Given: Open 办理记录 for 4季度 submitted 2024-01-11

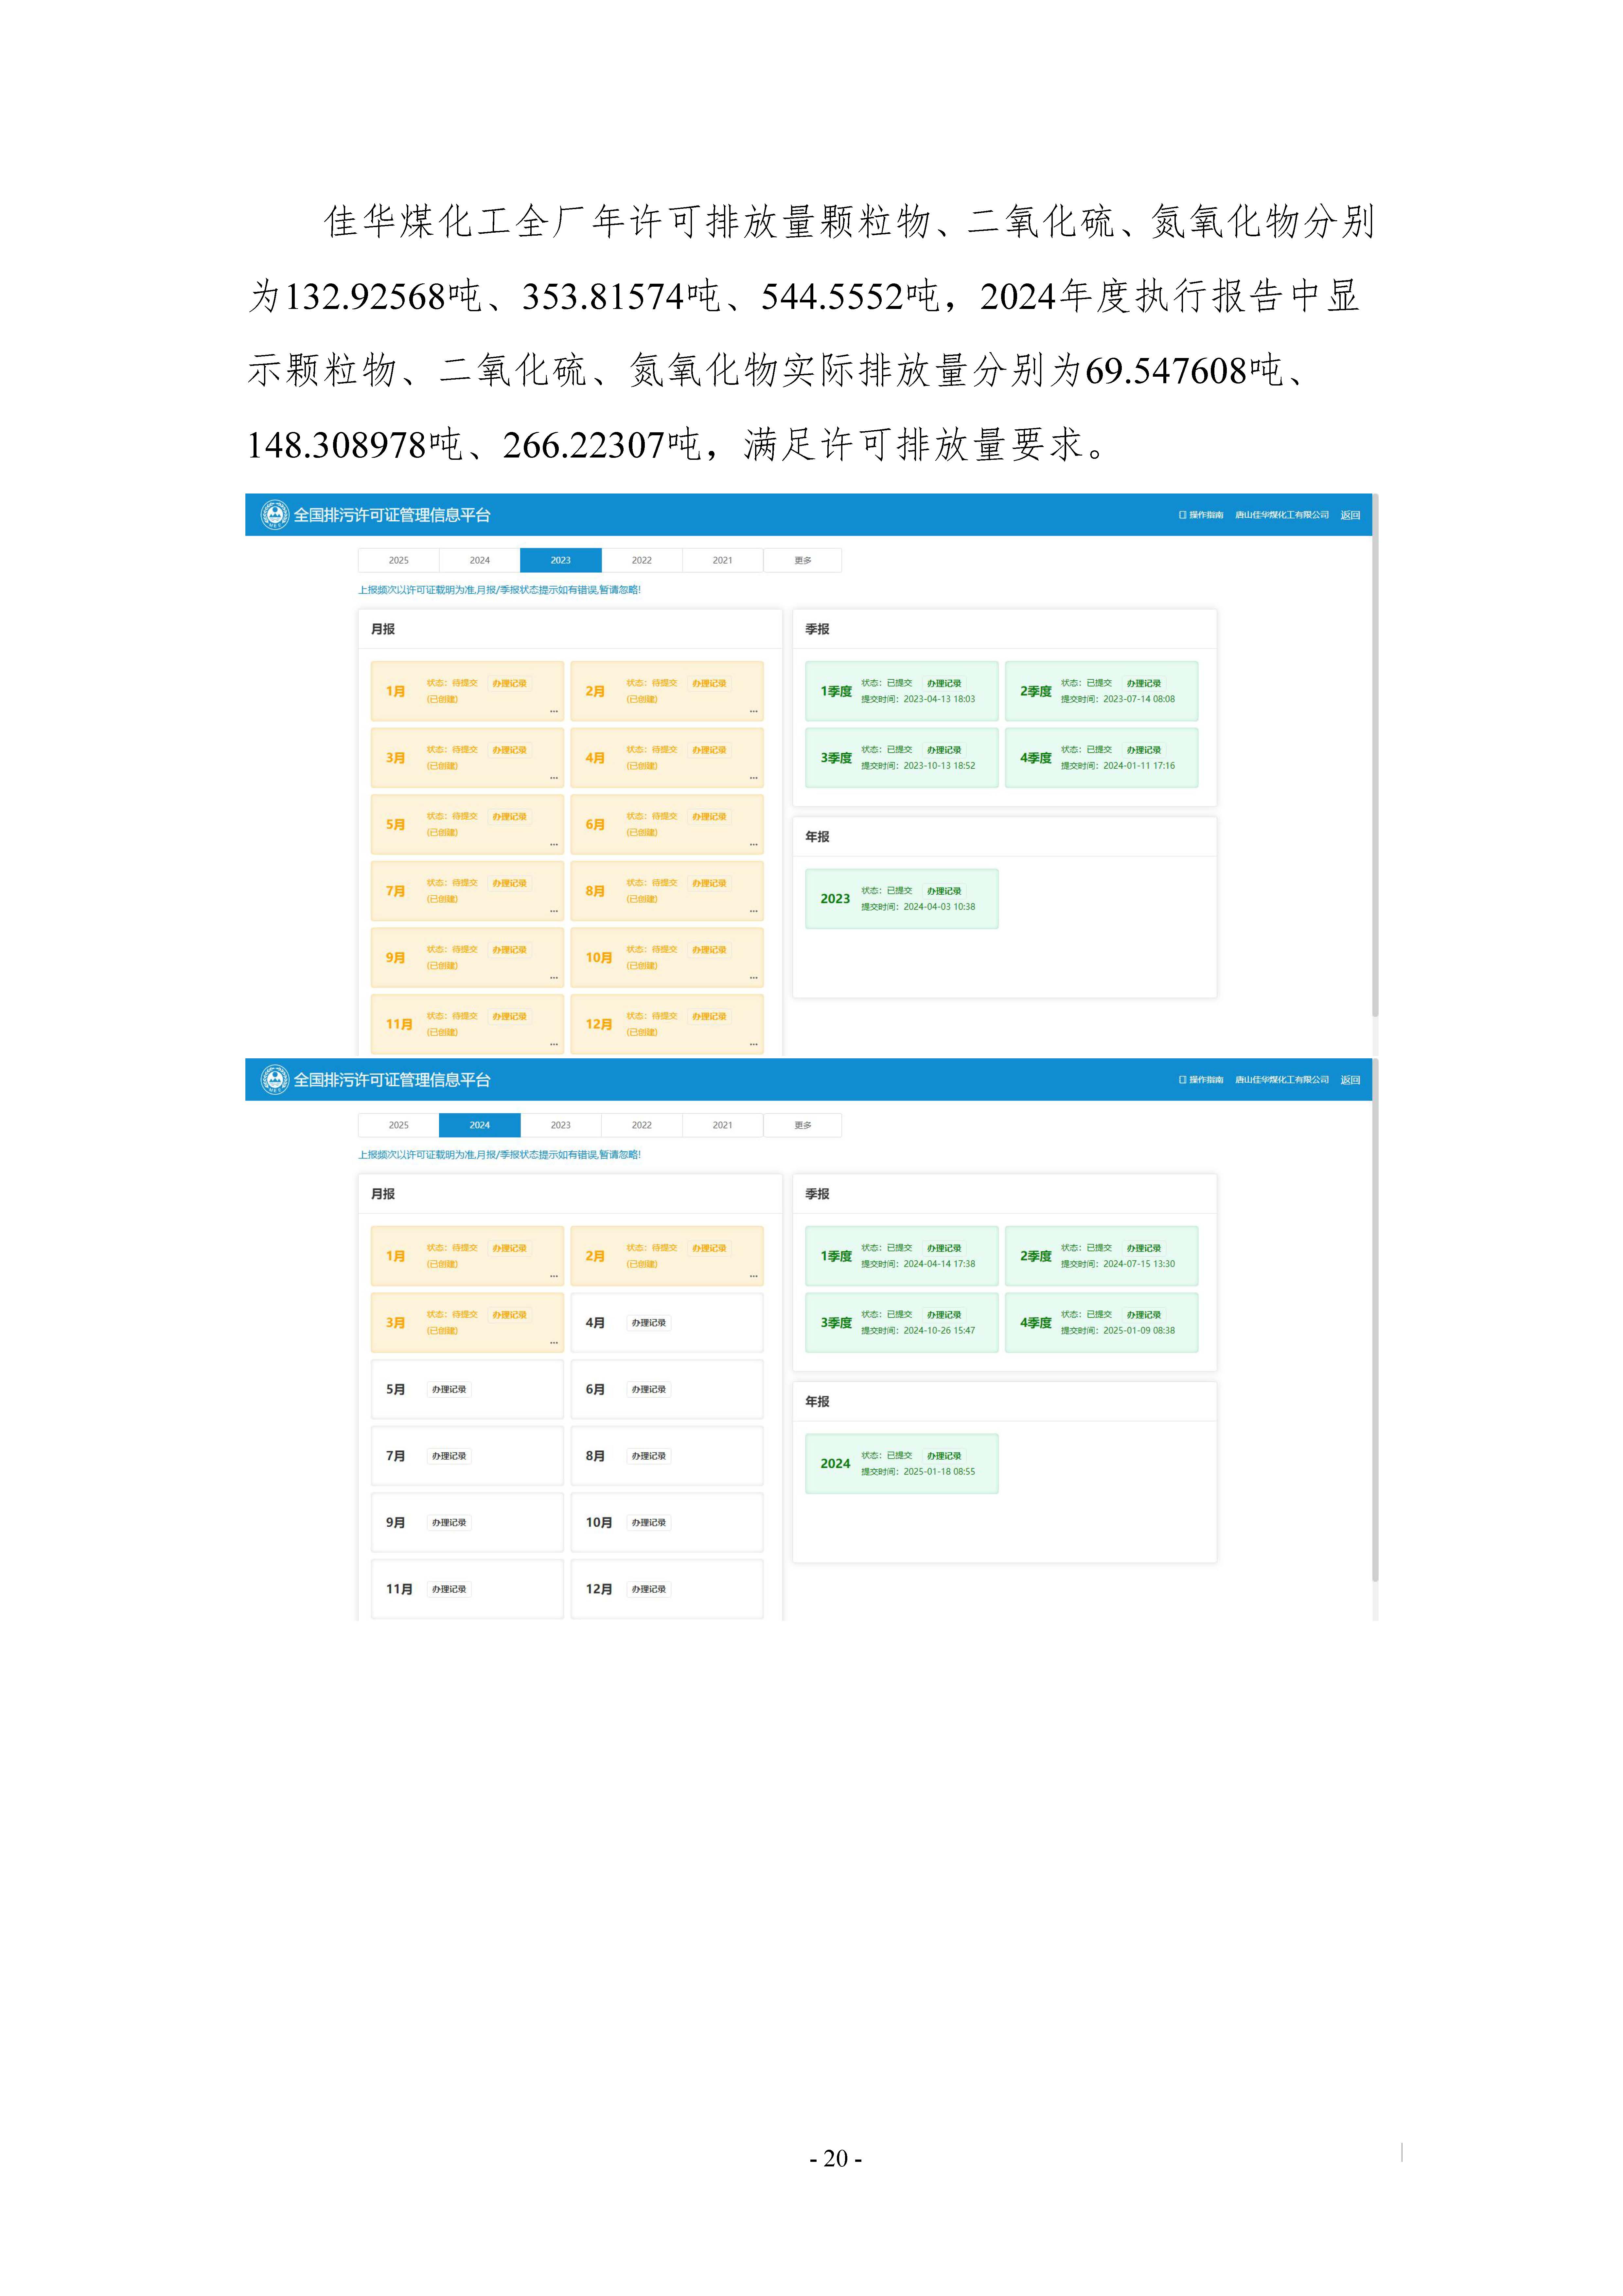Looking at the screenshot, I should pyautogui.click(x=1144, y=750).
